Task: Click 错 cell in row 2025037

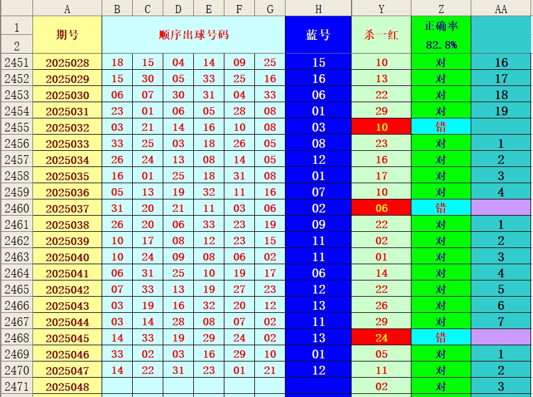Action: pos(441,208)
